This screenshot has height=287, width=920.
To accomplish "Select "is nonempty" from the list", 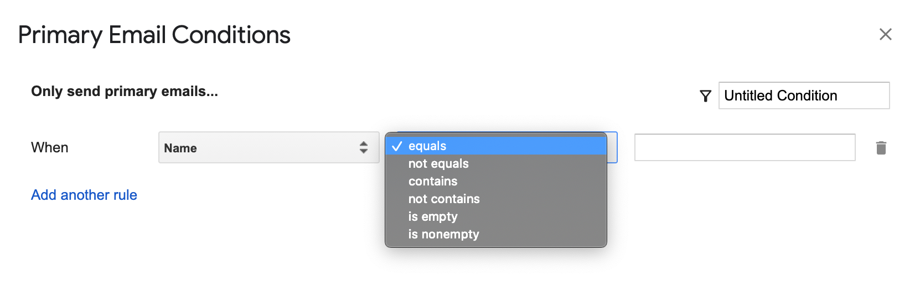I will point(443,235).
